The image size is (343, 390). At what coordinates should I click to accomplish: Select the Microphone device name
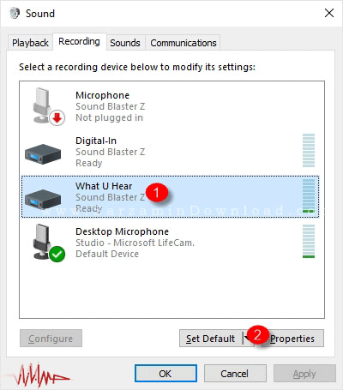pos(102,95)
